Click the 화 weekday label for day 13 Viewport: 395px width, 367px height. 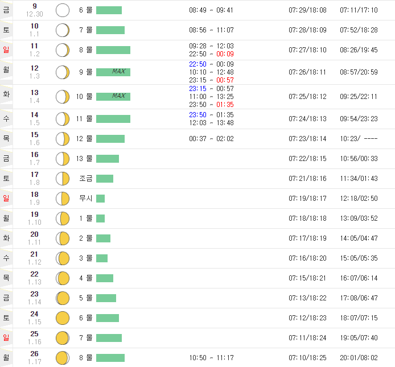tap(6, 94)
